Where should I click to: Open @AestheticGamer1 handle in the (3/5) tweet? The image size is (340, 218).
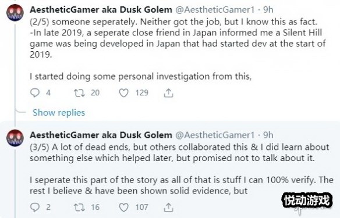[215, 135]
